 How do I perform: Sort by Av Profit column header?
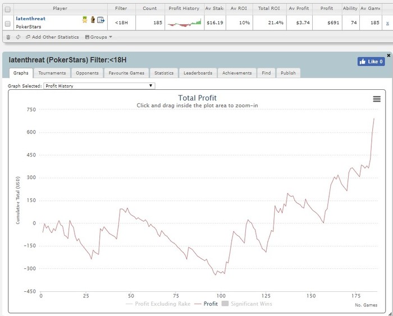point(299,8)
